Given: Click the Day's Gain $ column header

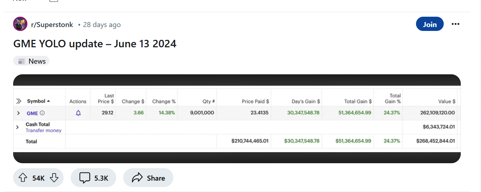Looking at the screenshot, I should [306, 101].
